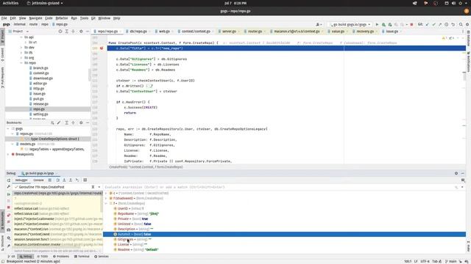Rerun debug session icon in Debug panel
The width and height of the screenshot is (471, 264).
8,180
